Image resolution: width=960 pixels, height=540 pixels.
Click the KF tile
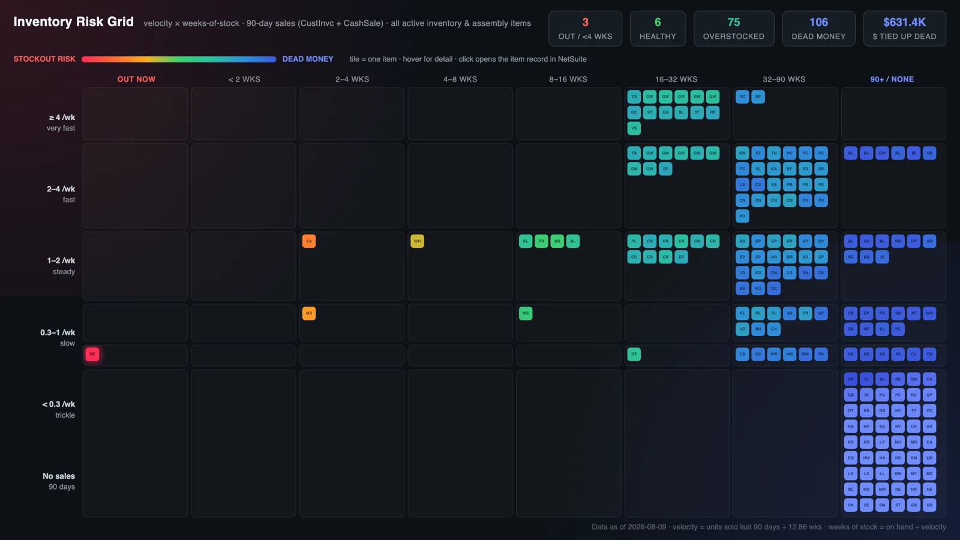click(790, 169)
